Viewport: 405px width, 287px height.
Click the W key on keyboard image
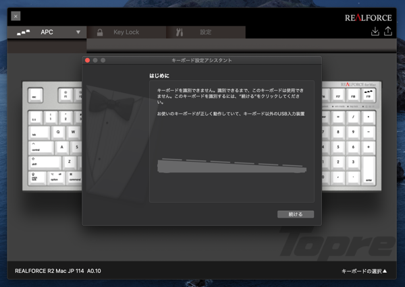click(x=74, y=132)
